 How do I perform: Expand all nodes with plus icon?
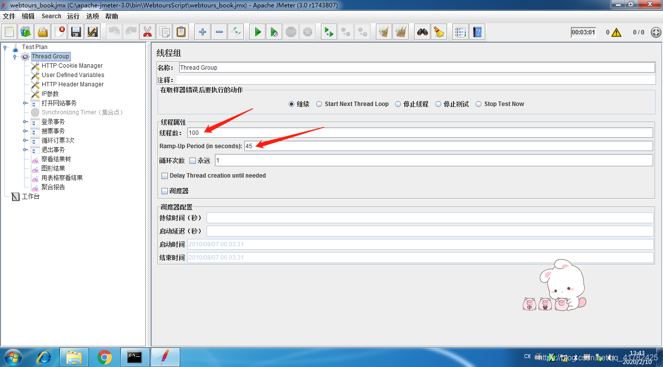203,32
